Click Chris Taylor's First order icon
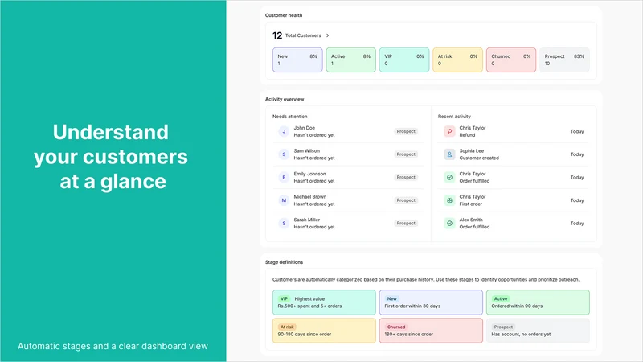 tap(449, 200)
